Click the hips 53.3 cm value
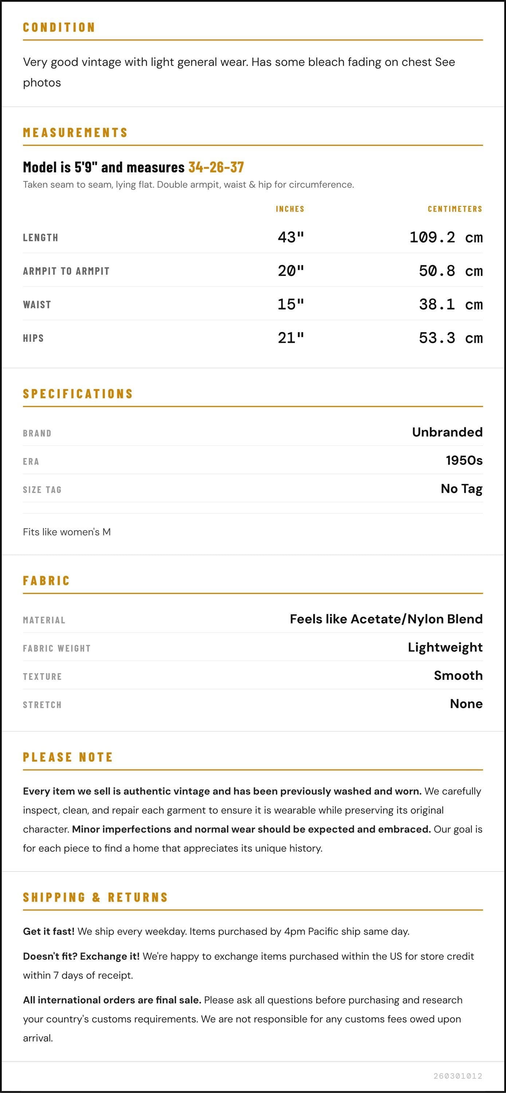This screenshot has width=506, height=1093. [451, 338]
